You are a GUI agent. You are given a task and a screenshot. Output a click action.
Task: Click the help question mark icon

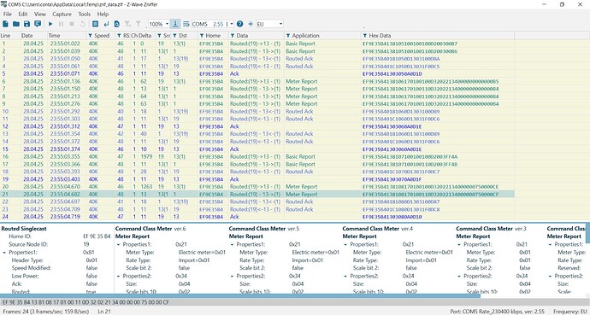(239, 24)
